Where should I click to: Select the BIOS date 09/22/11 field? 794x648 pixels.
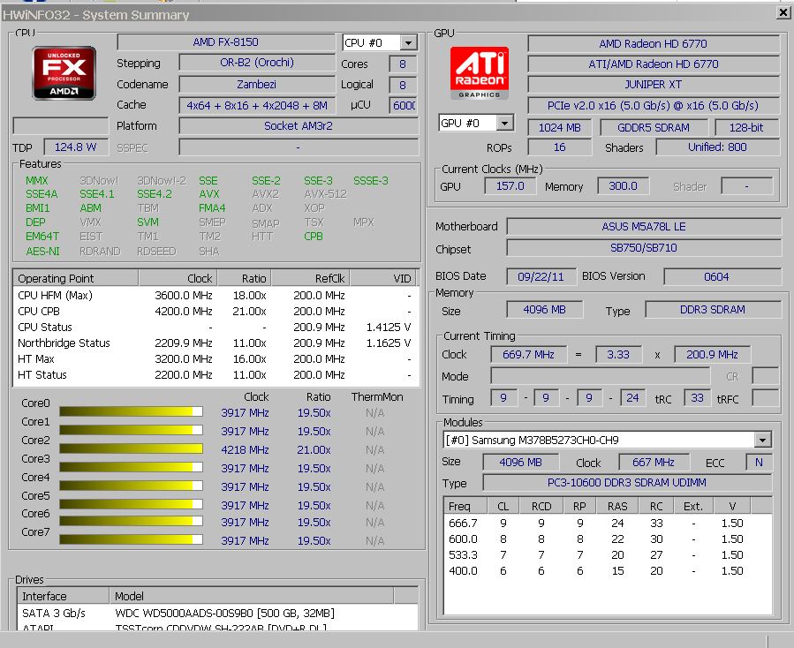coord(541,276)
